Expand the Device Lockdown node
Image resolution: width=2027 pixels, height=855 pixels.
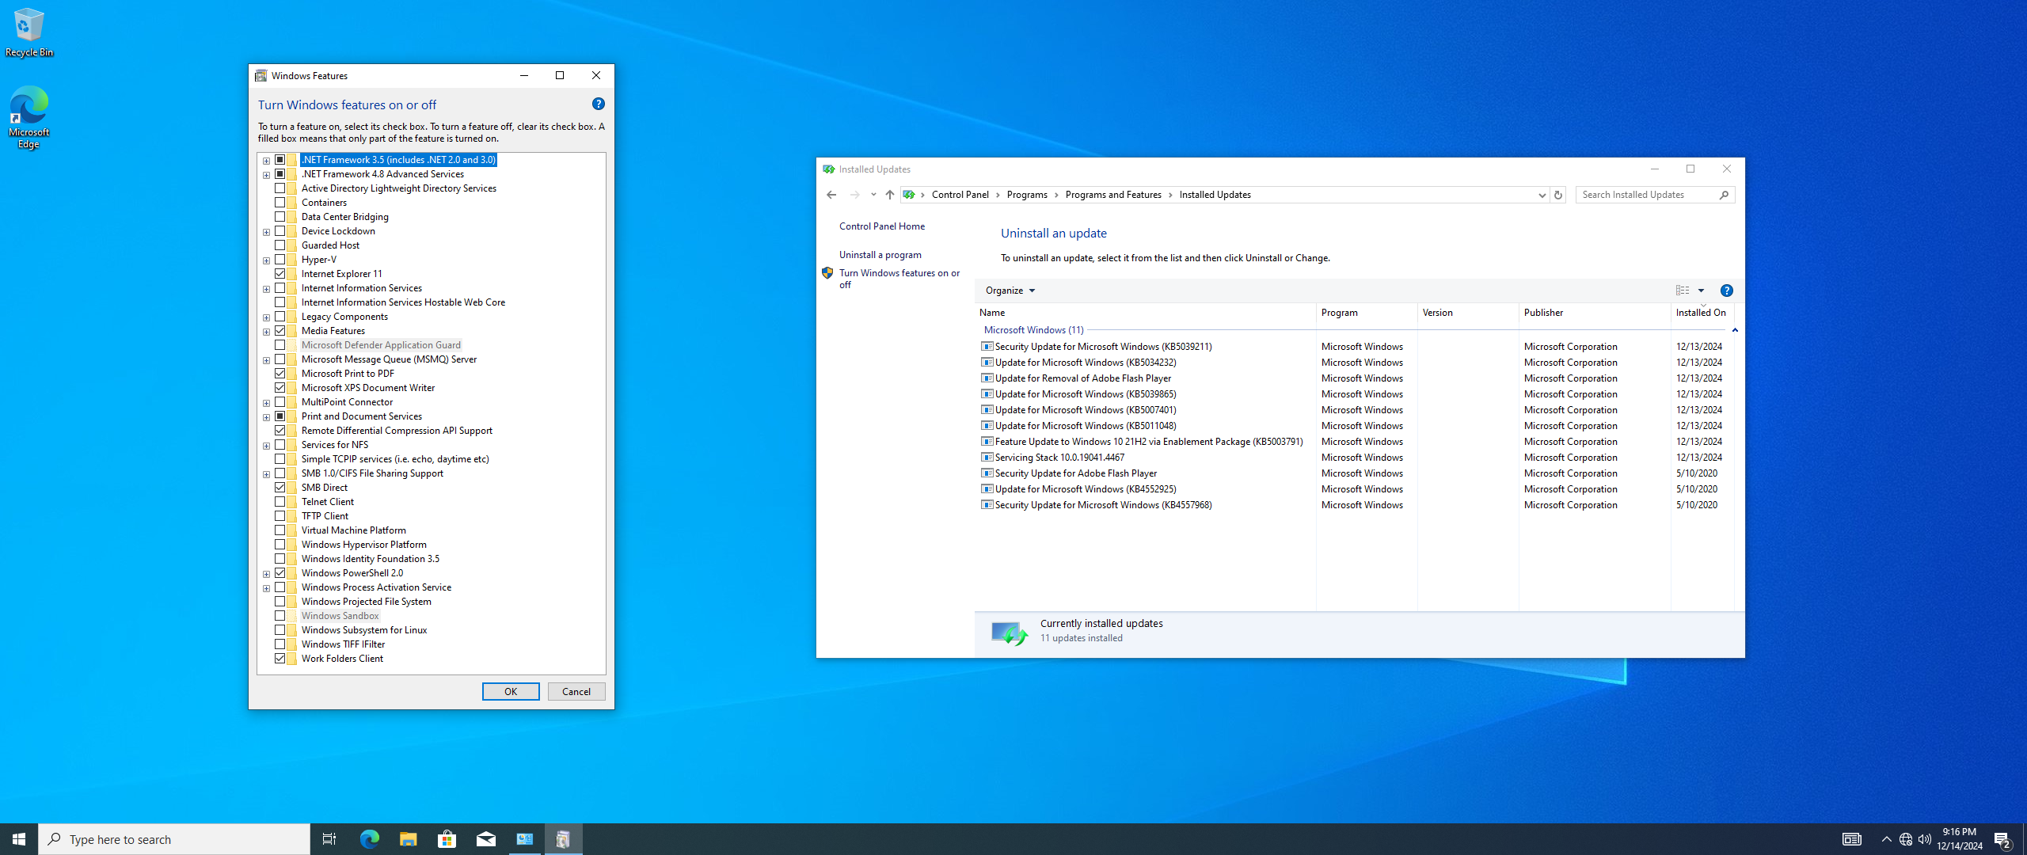pyautogui.click(x=267, y=232)
